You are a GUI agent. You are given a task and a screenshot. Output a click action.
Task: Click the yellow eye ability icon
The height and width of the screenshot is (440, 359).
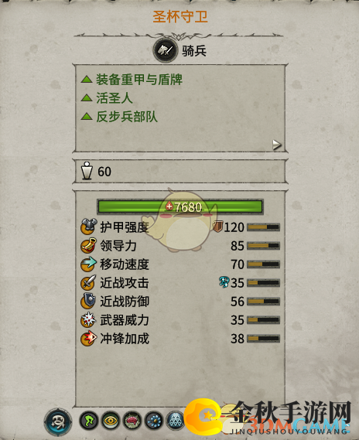111,421
